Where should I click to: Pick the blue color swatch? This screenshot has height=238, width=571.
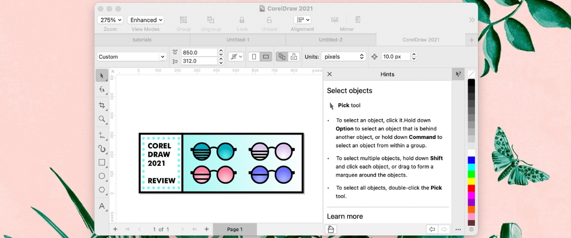tap(471, 160)
